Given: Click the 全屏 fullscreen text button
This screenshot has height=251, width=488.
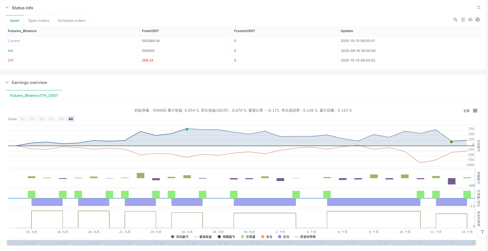Looking at the screenshot, I should click(x=466, y=111).
